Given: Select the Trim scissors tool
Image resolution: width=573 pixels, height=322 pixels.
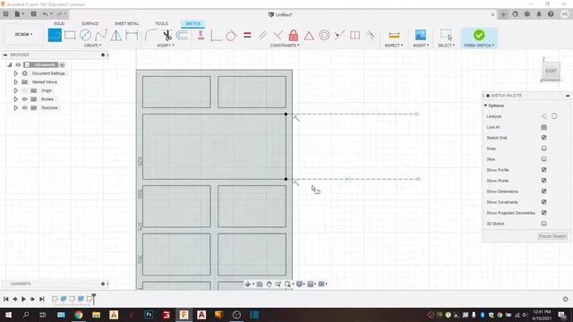Looking at the screenshot, I should click(167, 36).
